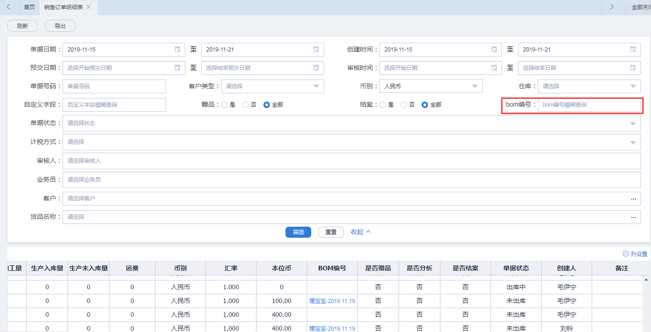Expand the 单据状态 dropdown
This screenshot has width=651, height=332.
click(x=352, y=123)
